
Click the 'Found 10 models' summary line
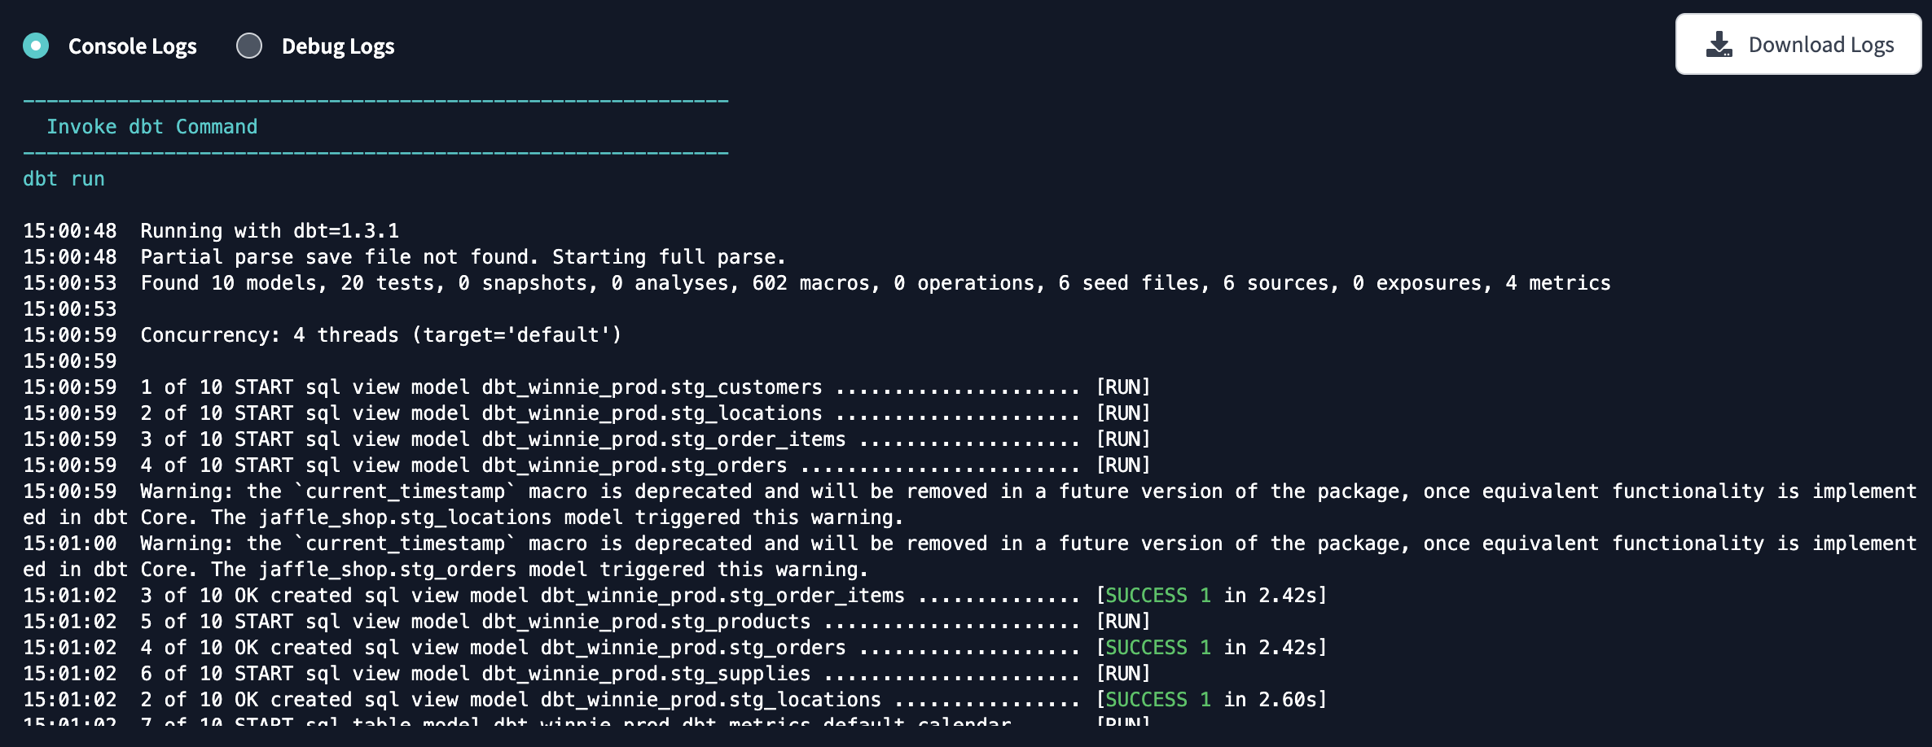click(815, 282)
